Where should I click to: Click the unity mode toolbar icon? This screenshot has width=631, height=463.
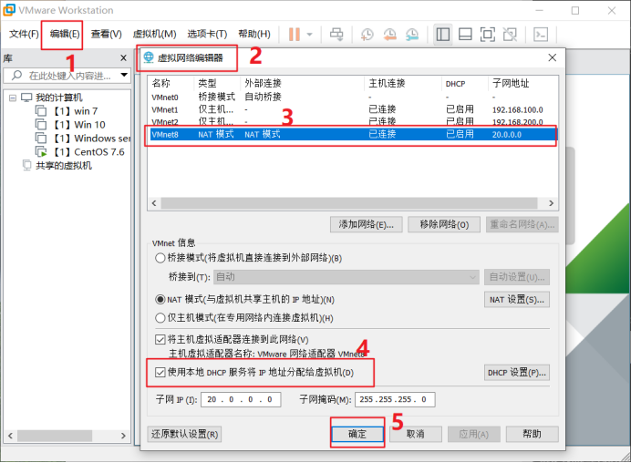click(510, 35)
